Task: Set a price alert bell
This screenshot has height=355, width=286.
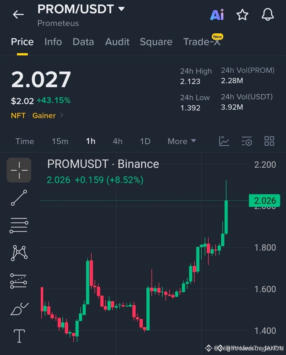Action: pos(268,14)
